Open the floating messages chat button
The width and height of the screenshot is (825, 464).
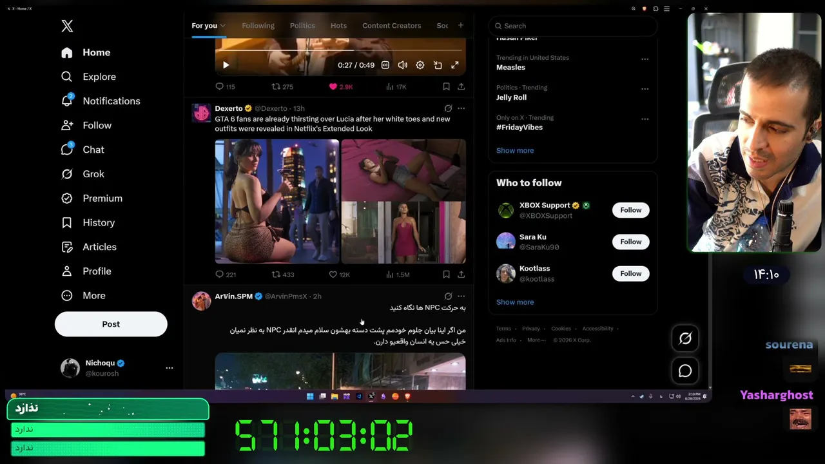(685, 371)
